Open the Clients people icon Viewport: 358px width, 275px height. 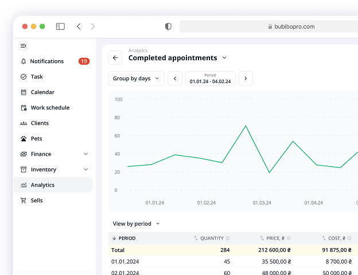(24, 123)
